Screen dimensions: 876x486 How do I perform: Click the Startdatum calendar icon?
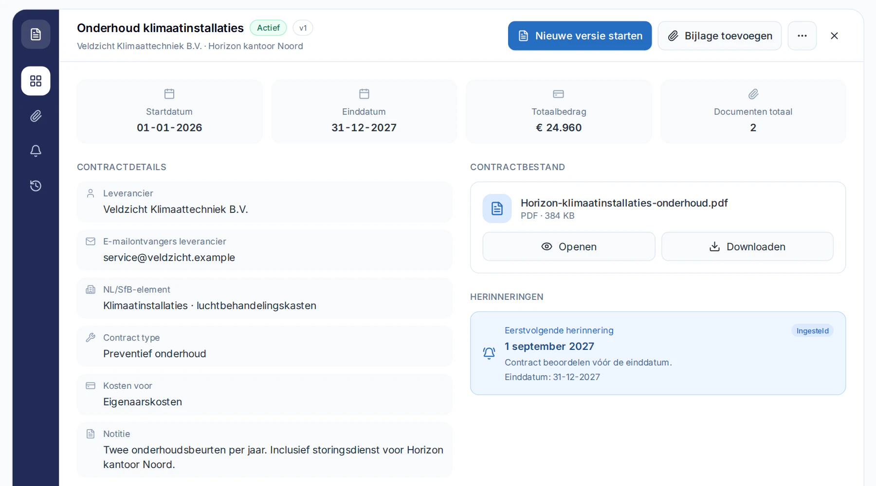tap(169, 94)
